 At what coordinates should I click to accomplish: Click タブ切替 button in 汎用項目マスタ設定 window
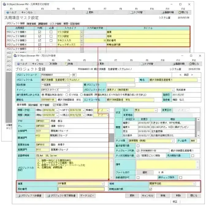(x=136, y=13)
